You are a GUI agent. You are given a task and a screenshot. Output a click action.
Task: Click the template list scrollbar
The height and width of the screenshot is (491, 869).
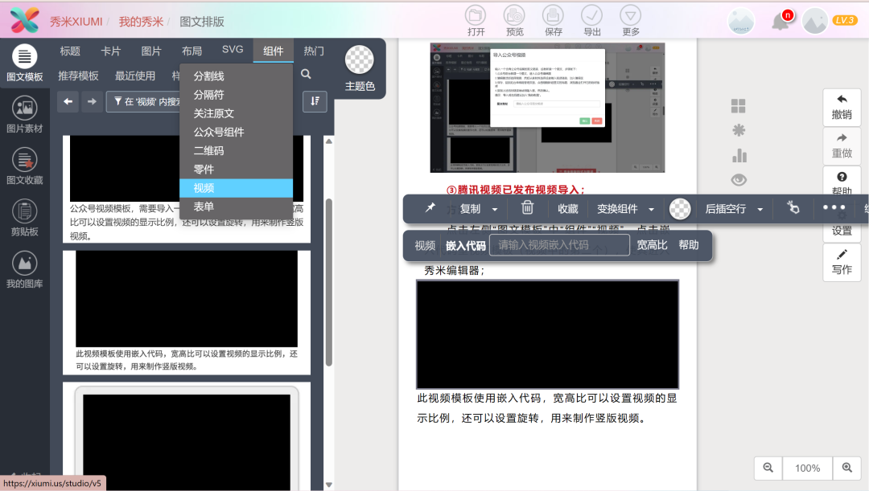click(328, 282)
